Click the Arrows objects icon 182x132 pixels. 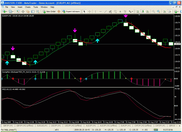[130, 11]
